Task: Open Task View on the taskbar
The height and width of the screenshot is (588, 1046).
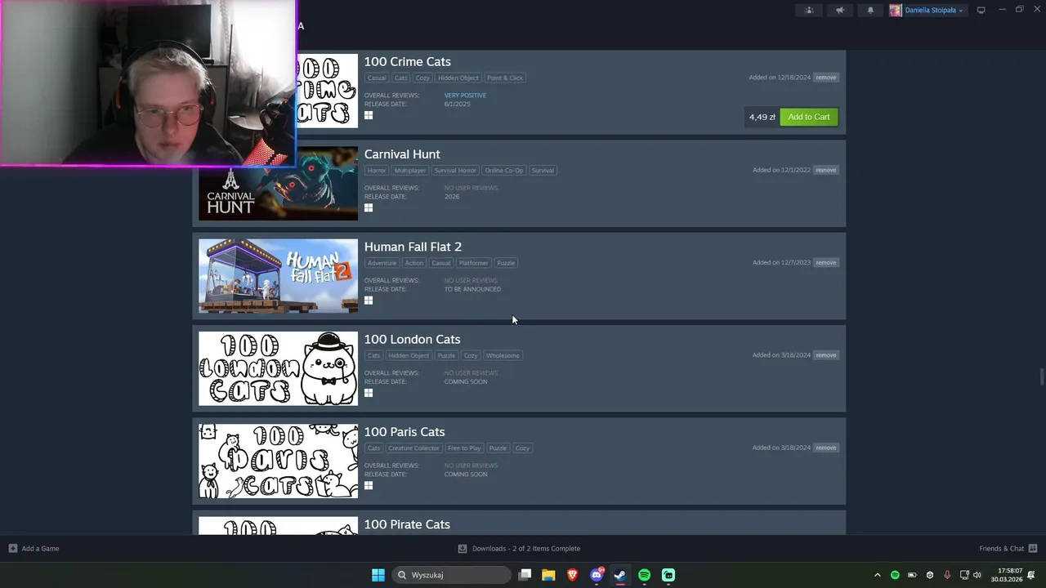Action: click(525, 575)
